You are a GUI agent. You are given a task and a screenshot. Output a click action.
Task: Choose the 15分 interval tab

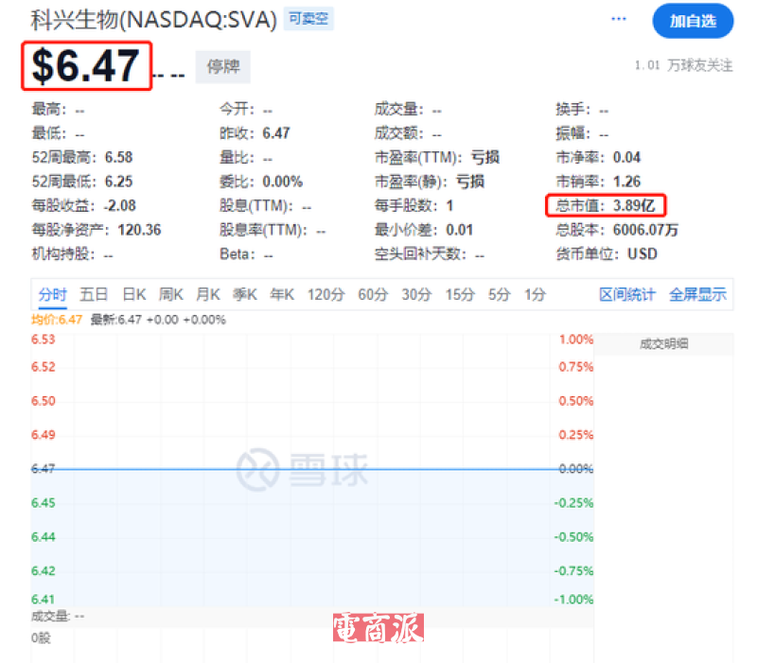tap(460, 294)
